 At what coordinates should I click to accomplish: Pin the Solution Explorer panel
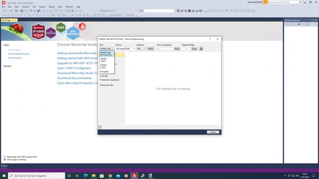point(313,20)
